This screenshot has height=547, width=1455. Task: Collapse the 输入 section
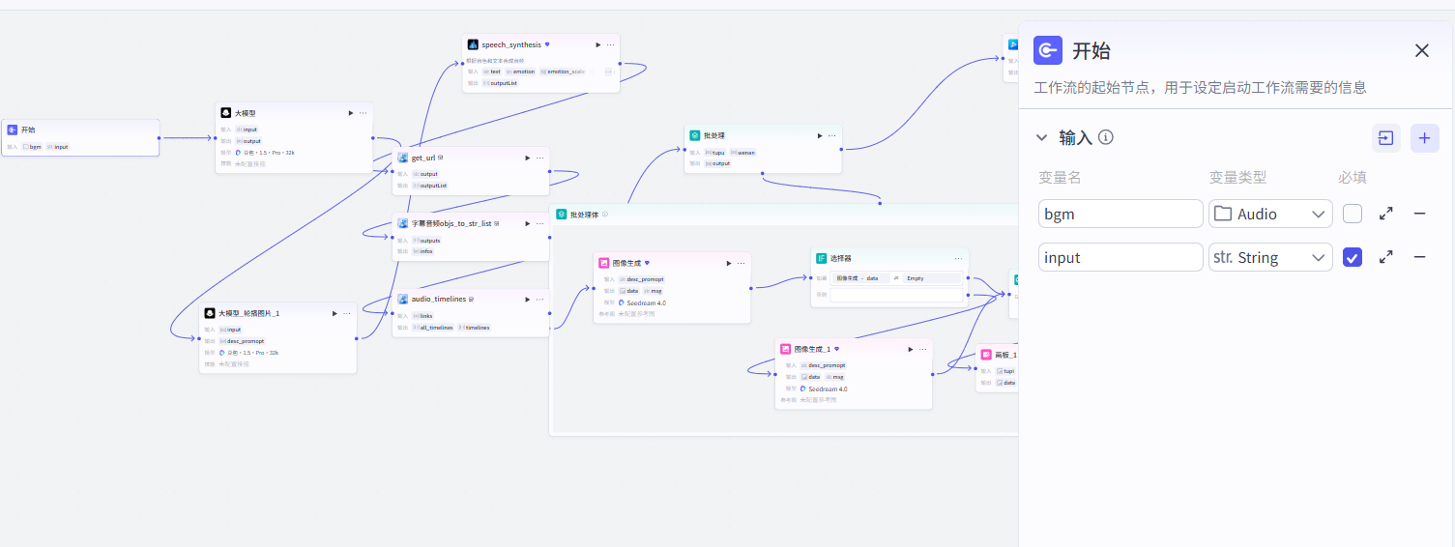tap(1041, 138)
